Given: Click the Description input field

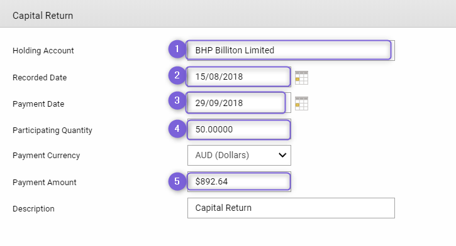Looking at the screenshot, I should (x=291, y=208).
